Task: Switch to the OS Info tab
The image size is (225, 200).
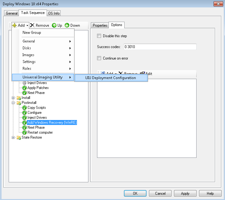Action: tap(54, 13)
